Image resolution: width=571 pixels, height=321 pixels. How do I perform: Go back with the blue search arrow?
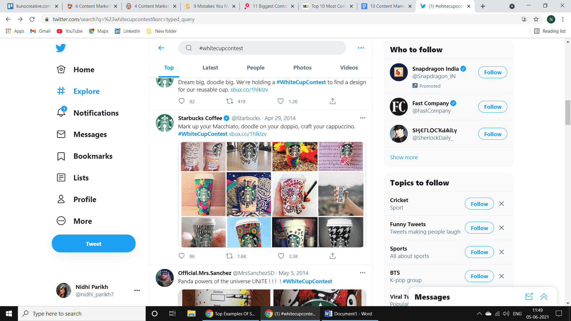(161, 48)
